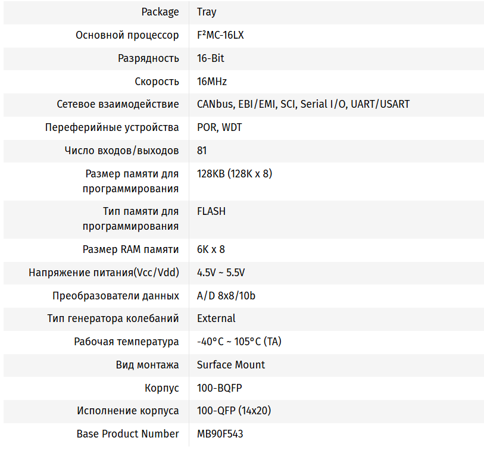Select the "128KB (128K x 8)" value
484x450 pixels.
235,174
